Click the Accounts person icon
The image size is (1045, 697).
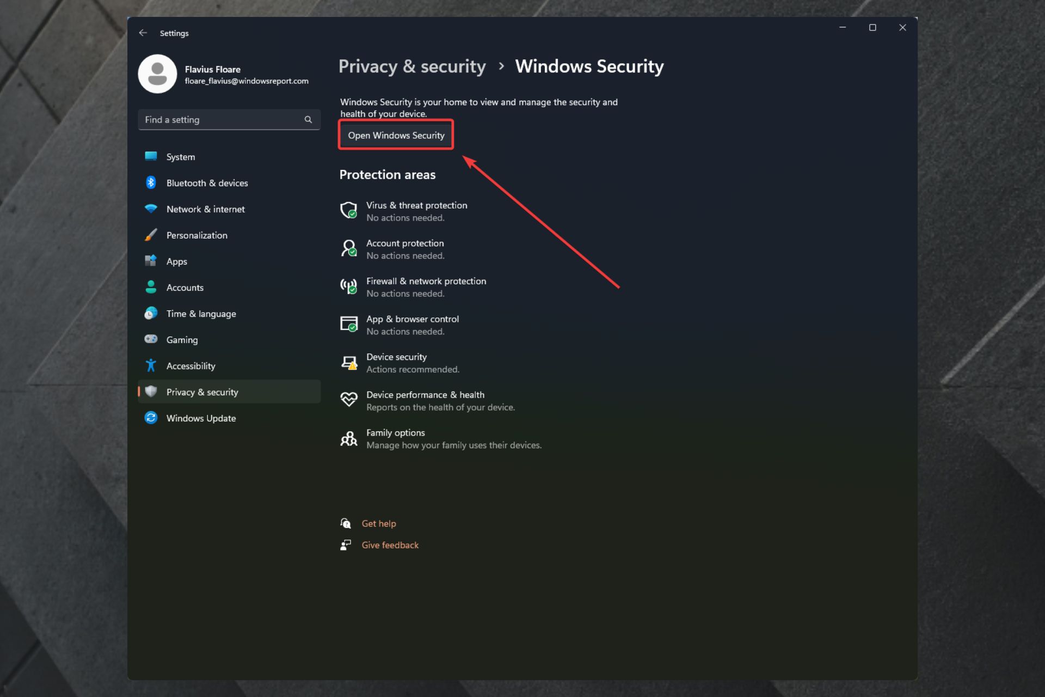(x=151, y=287)
